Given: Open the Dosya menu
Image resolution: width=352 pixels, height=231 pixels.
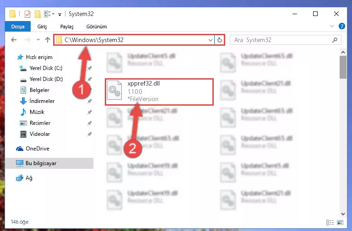Looking at the screenshot, I should click(x=18, y=27).
